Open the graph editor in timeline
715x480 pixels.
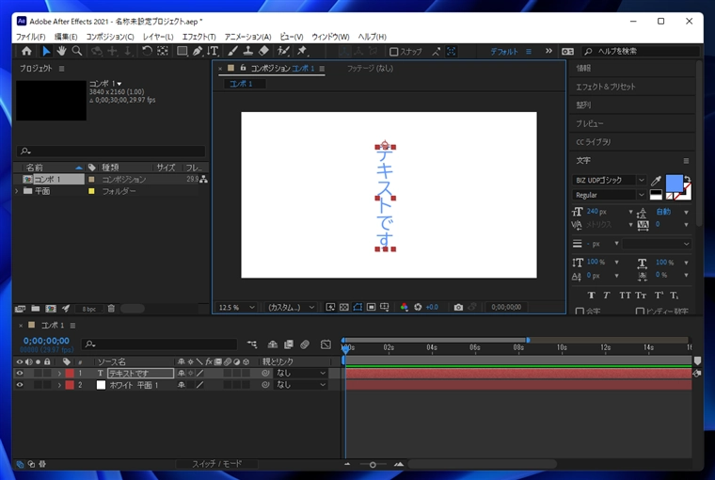tap(326, 344)
